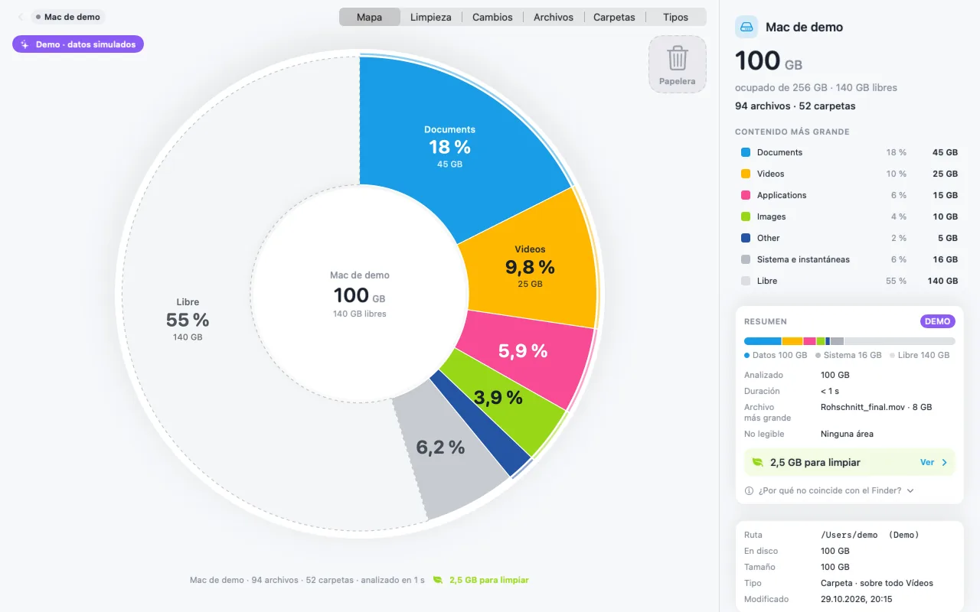The width and height of the screenshot is (980, 612).
Task: Click the '29.10.2026, 20:15' modified date
Action: coord(856,599)
